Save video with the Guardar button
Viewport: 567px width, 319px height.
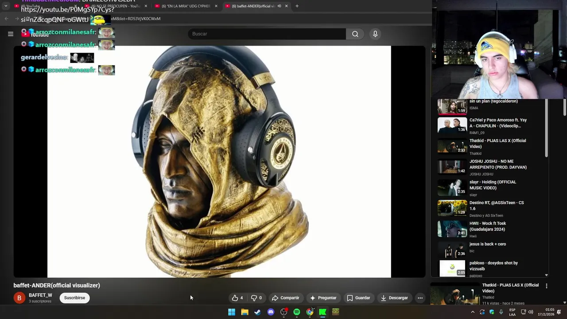(x=358, y=298)
